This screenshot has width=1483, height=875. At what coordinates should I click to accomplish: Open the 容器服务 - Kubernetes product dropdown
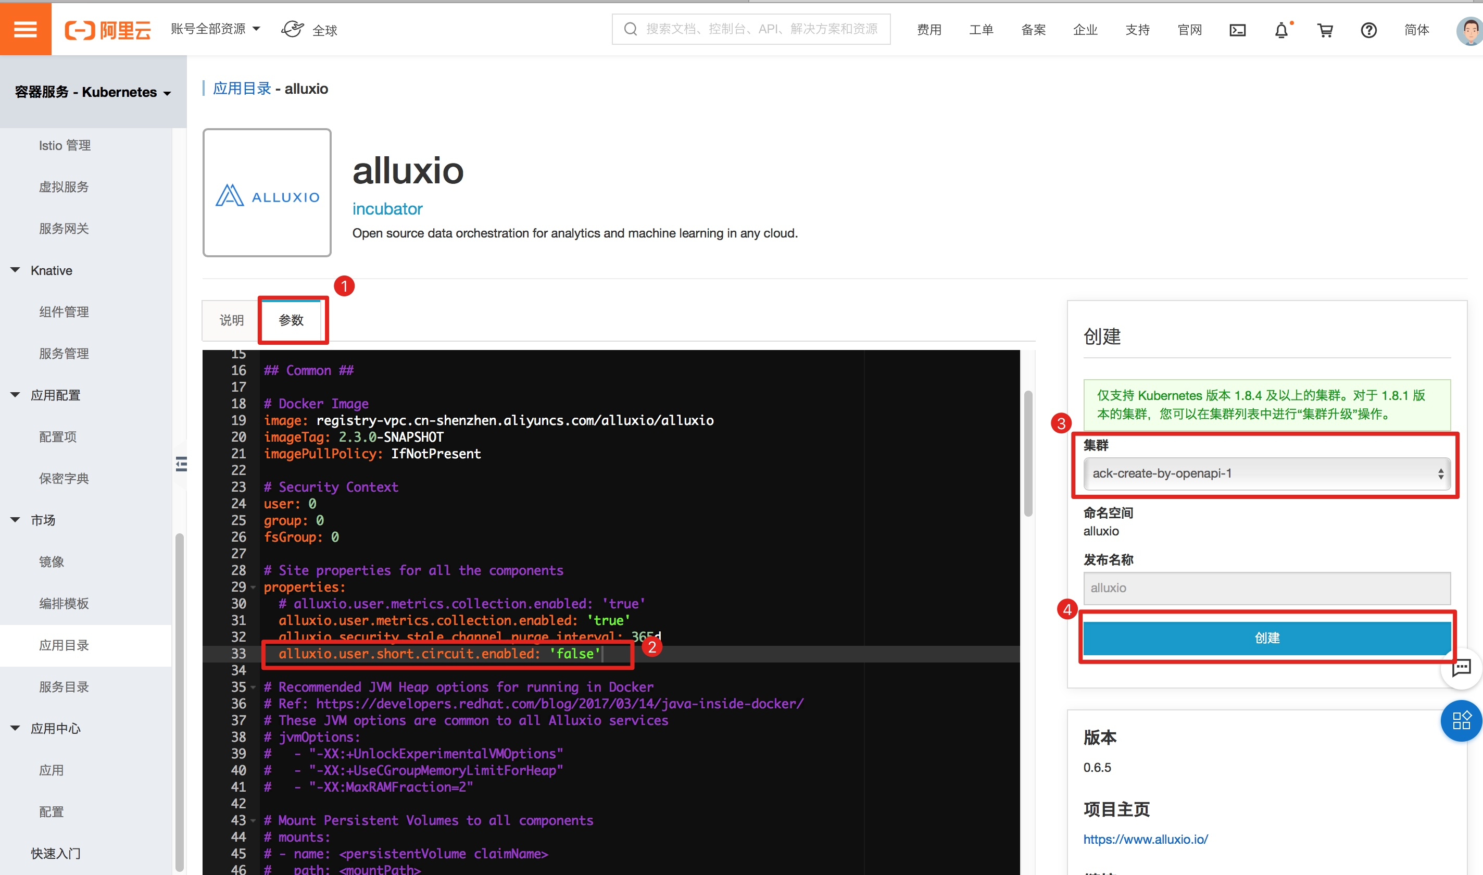tap(93, 92)
